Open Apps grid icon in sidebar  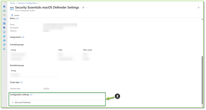click(4, 23)
